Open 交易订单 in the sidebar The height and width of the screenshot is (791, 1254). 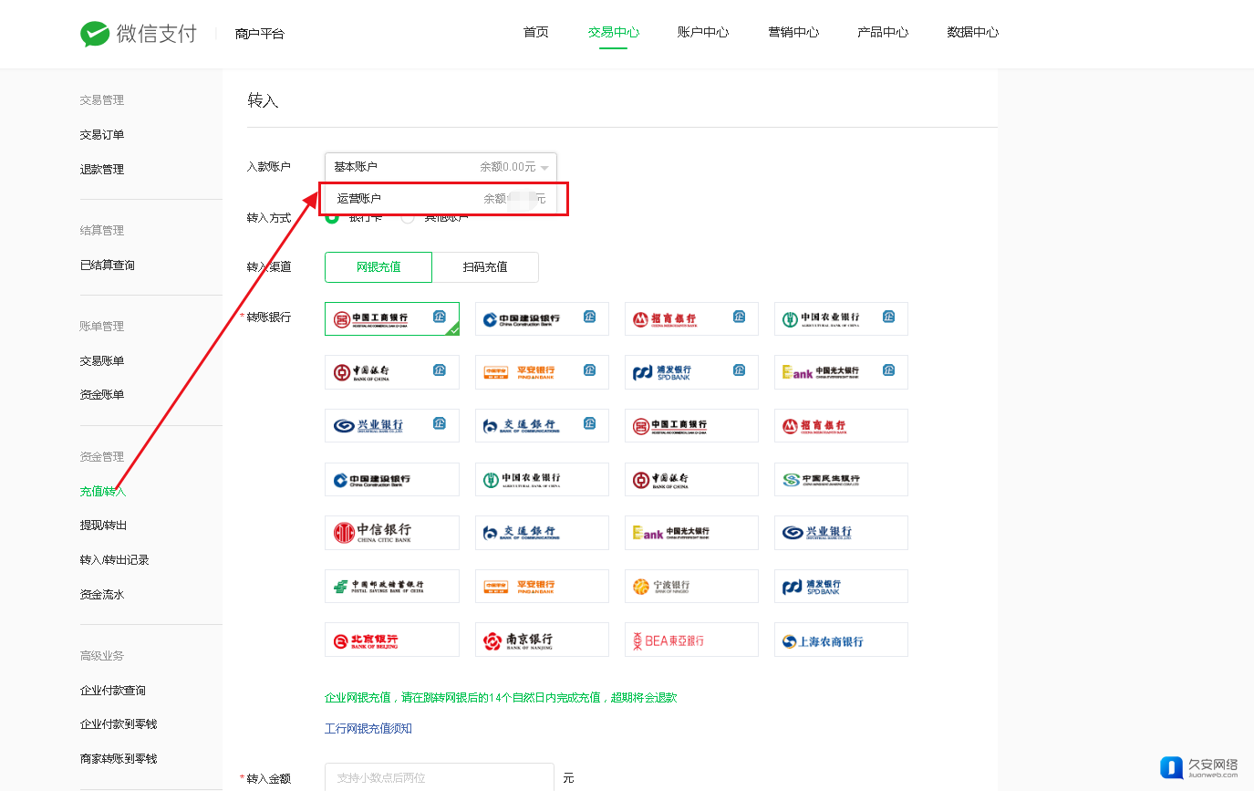(x=102, y=135)
